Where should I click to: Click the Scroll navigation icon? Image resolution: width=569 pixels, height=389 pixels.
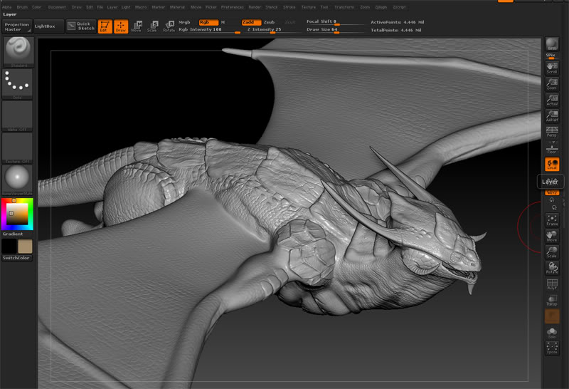point(552,68)
